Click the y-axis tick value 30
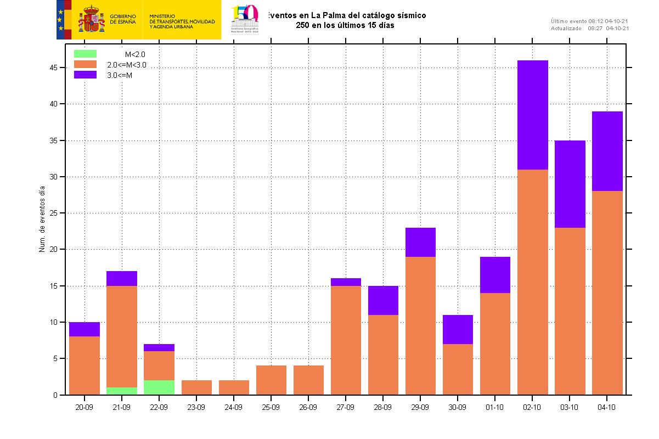Viewport: 659px width, 439px height. tap(54, 177)
